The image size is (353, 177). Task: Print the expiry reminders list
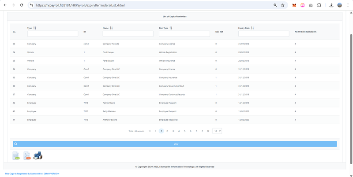coord(38,155)
